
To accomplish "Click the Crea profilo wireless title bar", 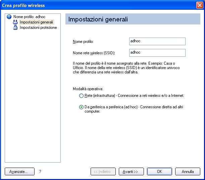I will [98, 5].
